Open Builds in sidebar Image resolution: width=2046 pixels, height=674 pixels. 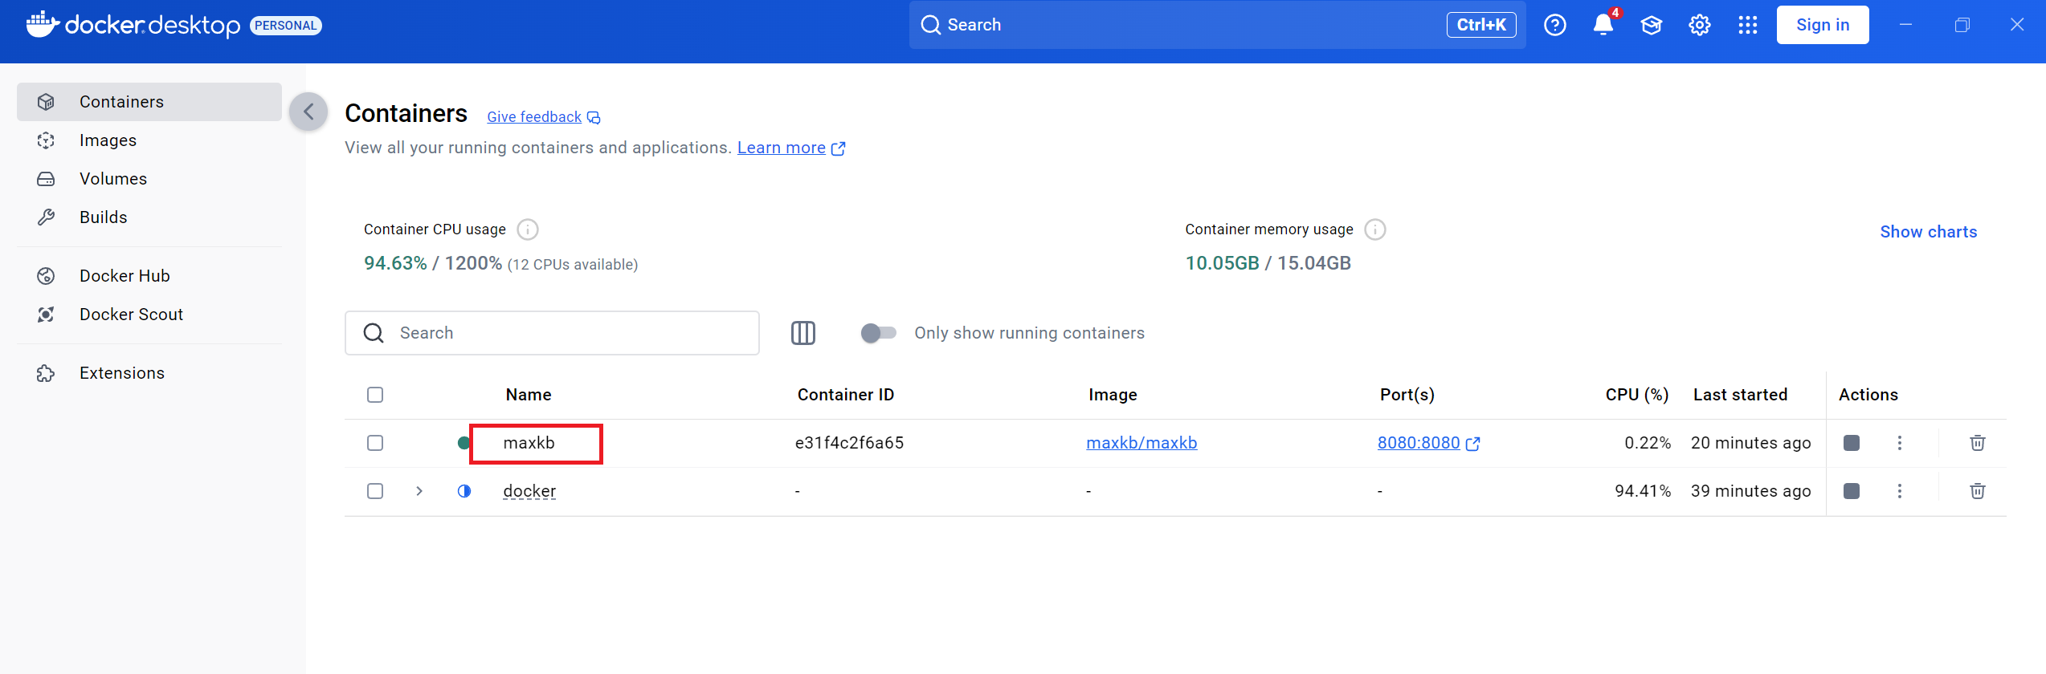149,217
